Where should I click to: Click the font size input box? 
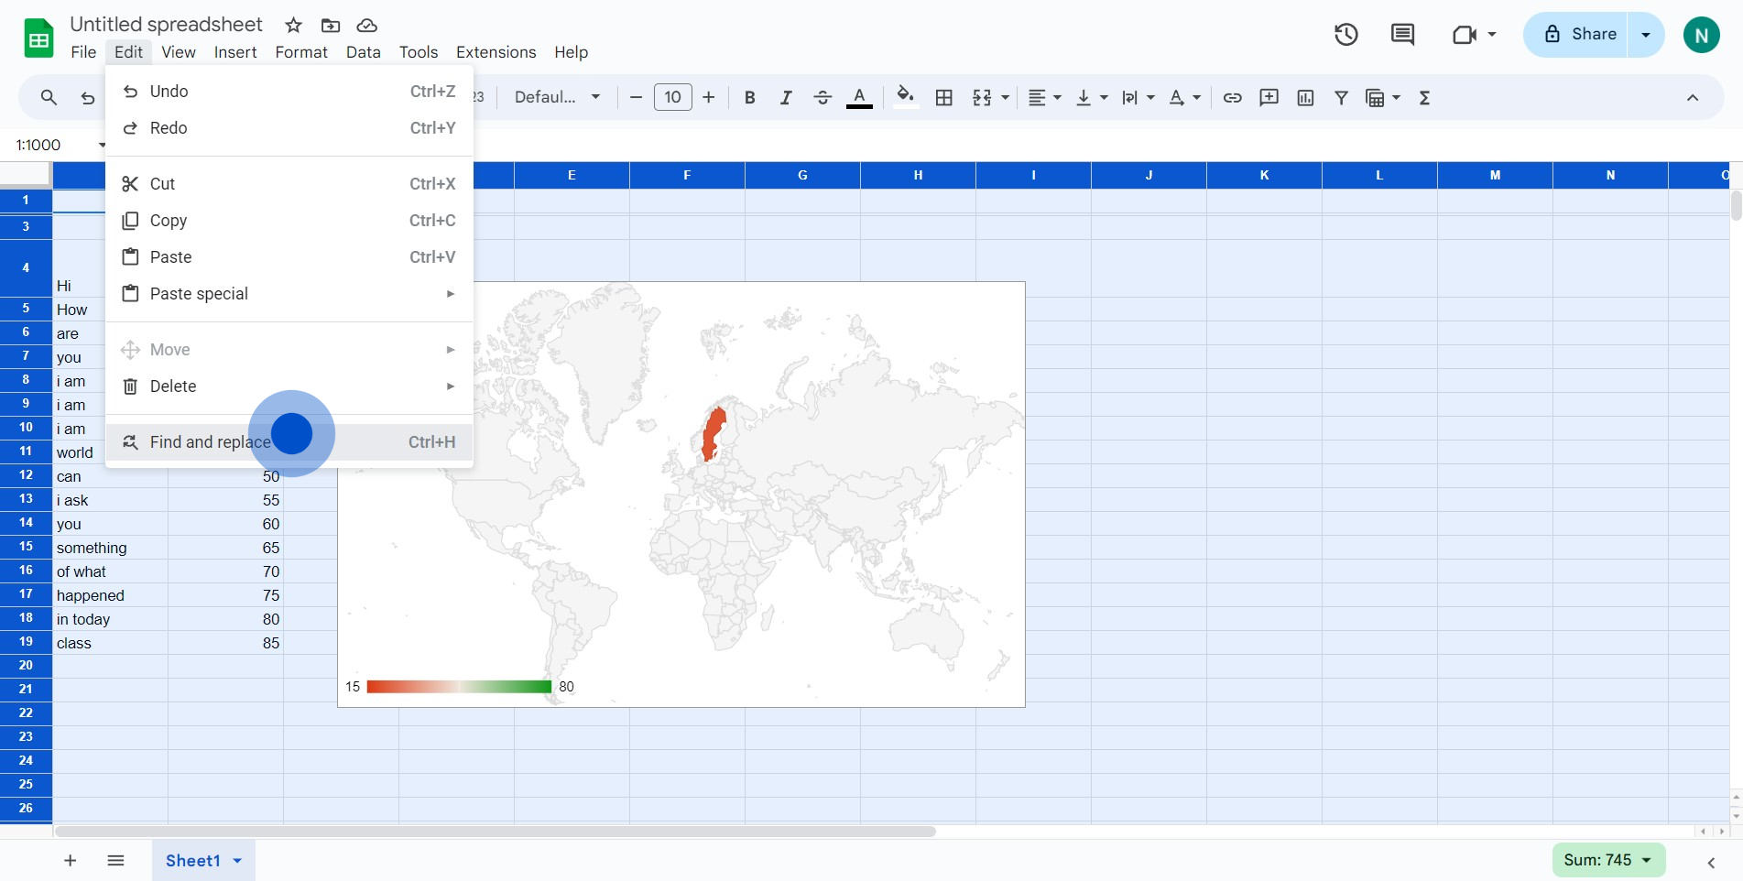(672, 97)
